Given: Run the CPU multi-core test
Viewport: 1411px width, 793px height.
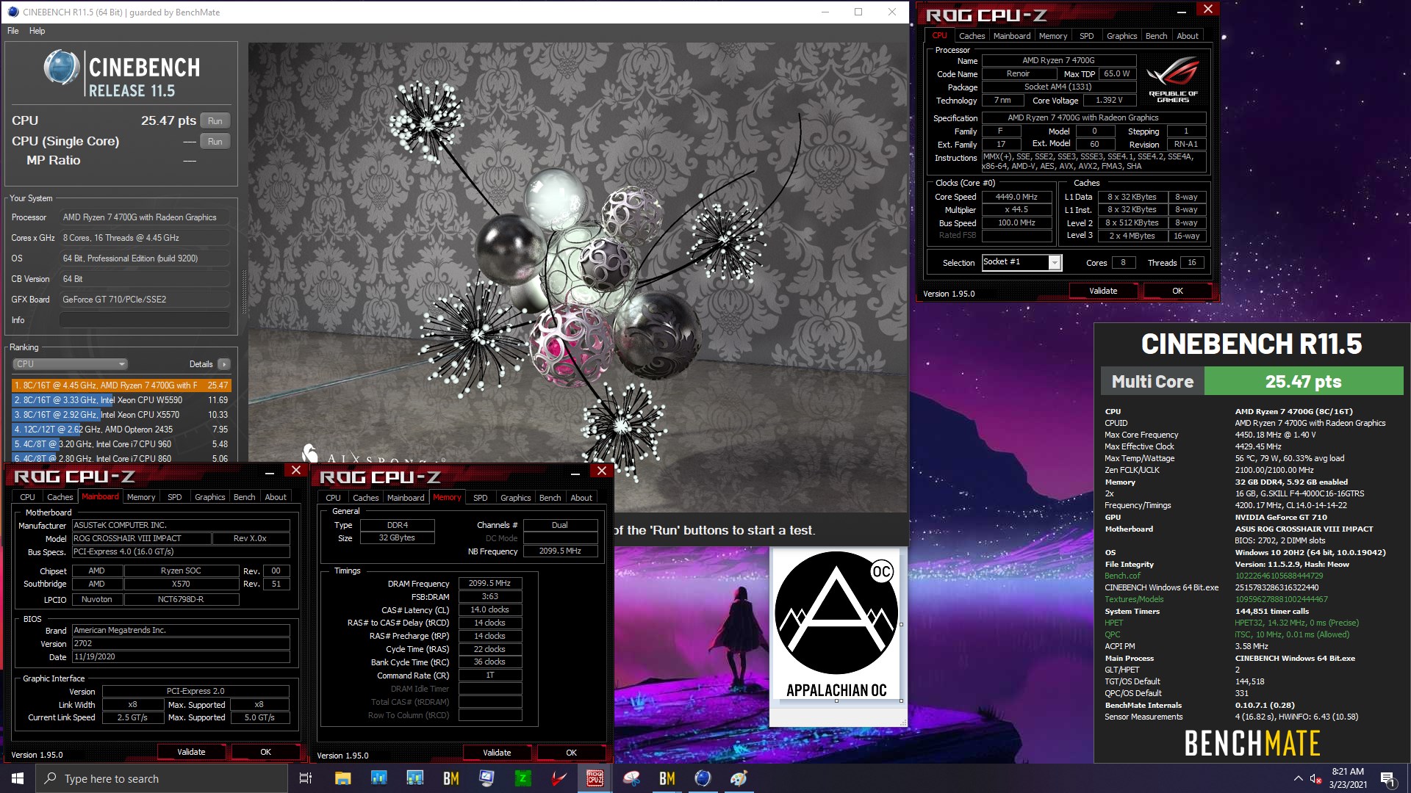Looking at the screenshot, I should 215,120.
